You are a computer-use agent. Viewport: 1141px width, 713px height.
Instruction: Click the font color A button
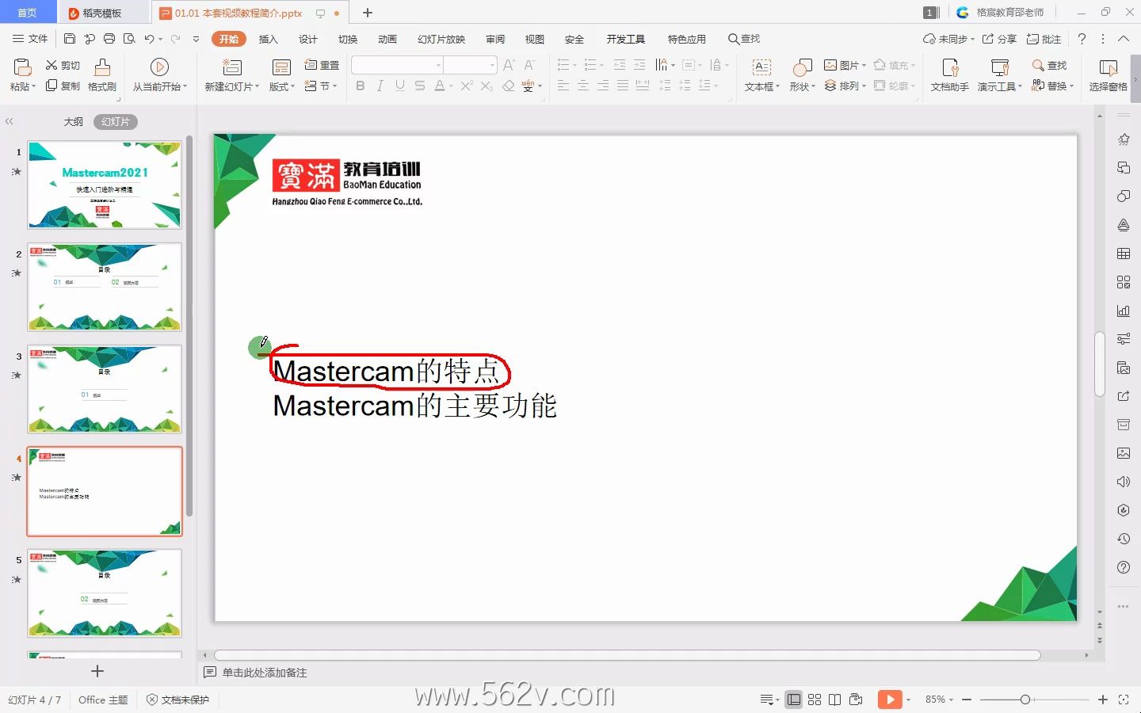pyautogui.click(x=440, y=86)
